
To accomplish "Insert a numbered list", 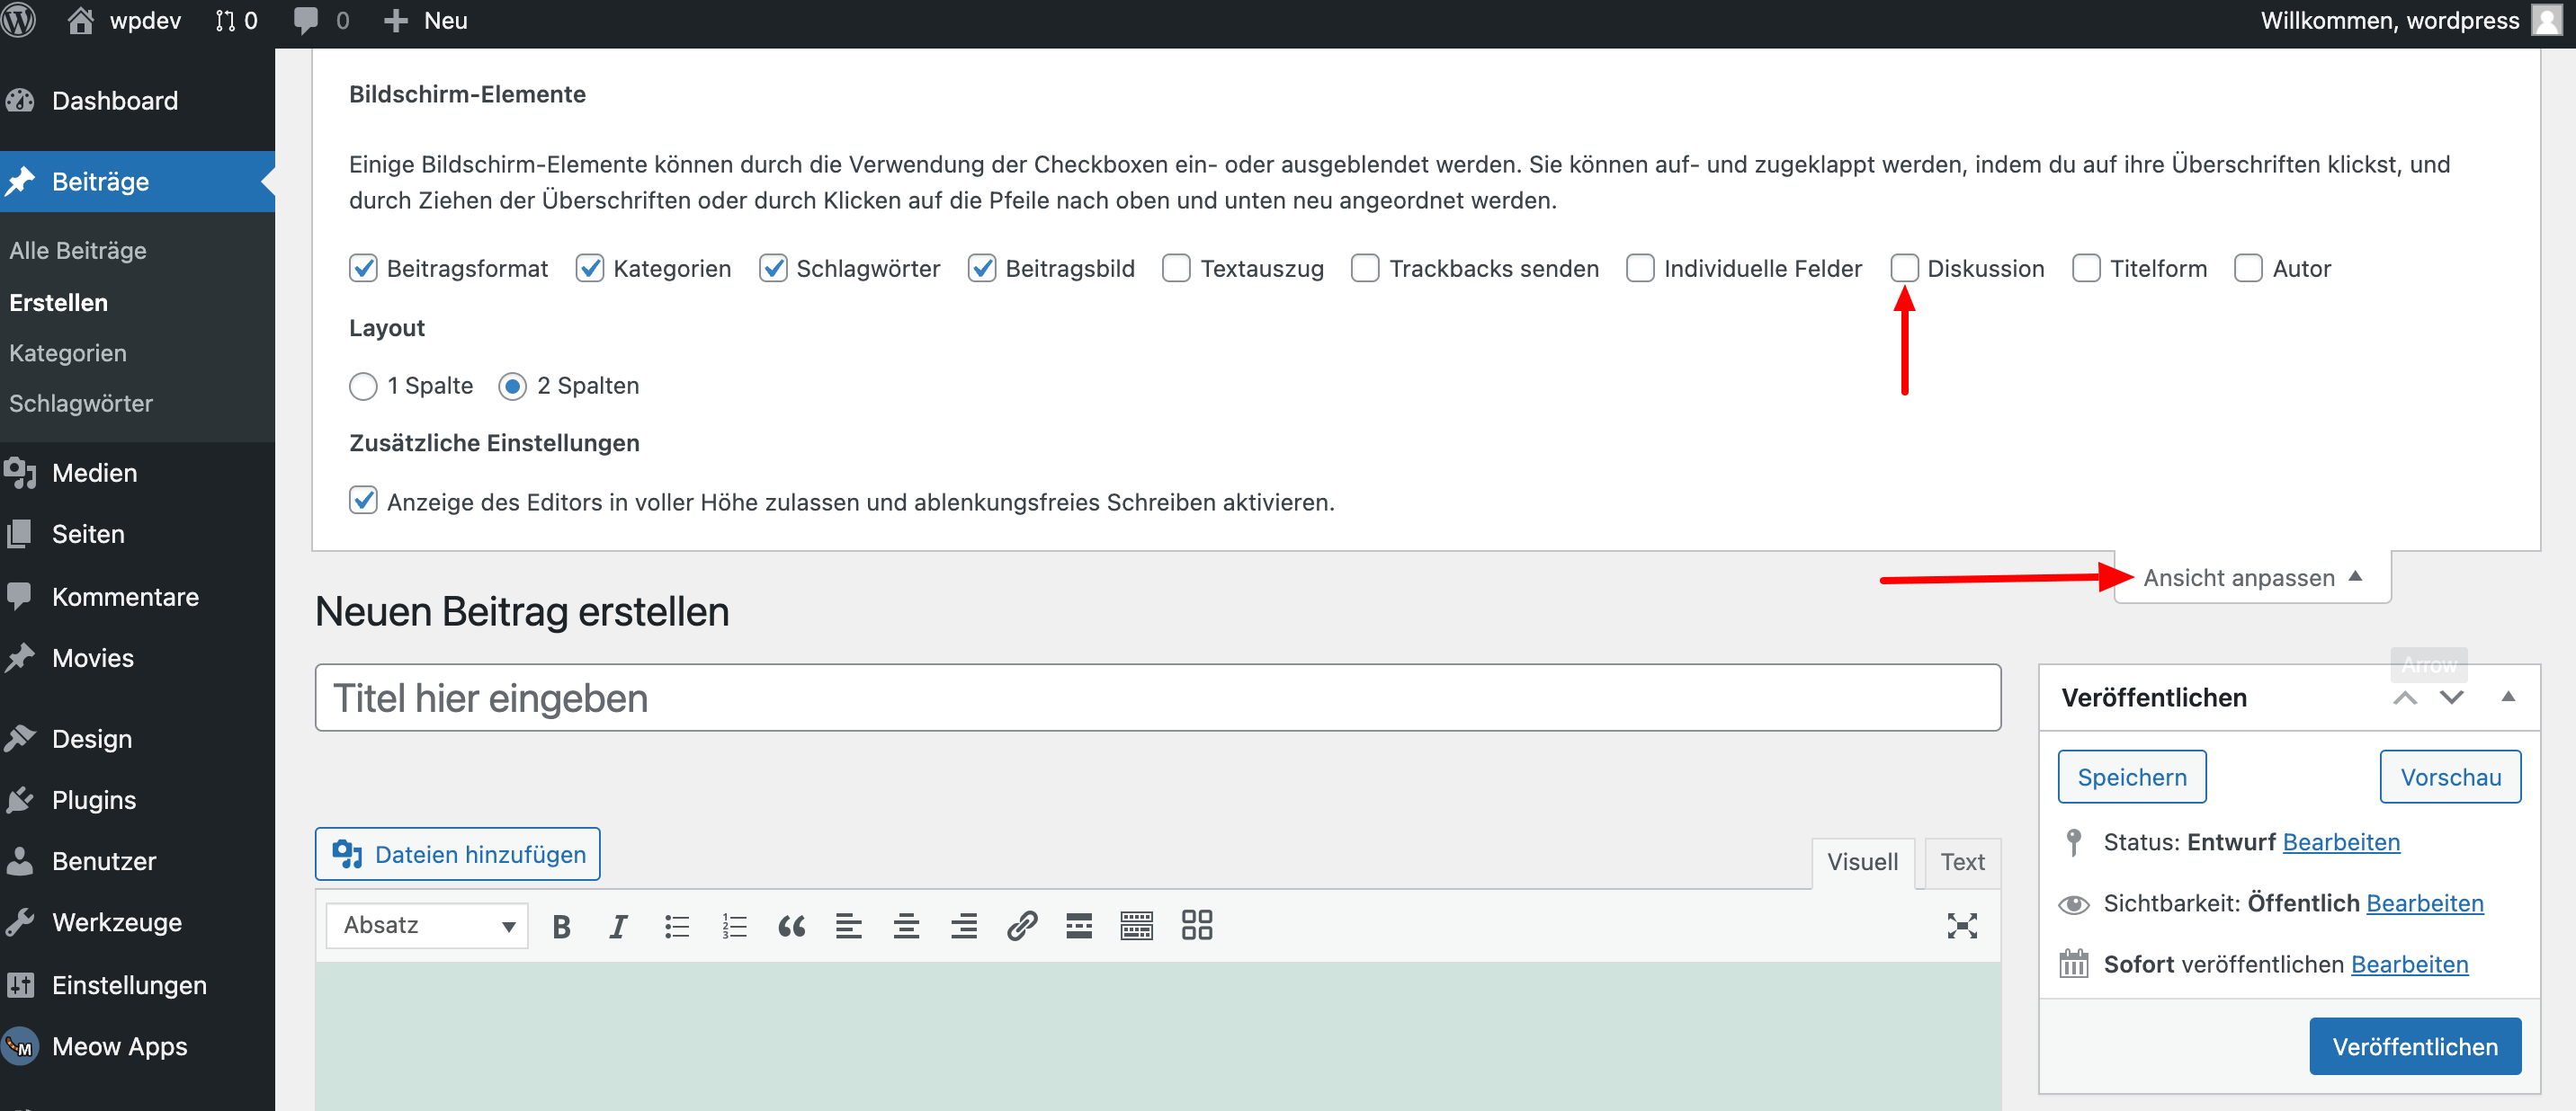I will pos(733,926).
